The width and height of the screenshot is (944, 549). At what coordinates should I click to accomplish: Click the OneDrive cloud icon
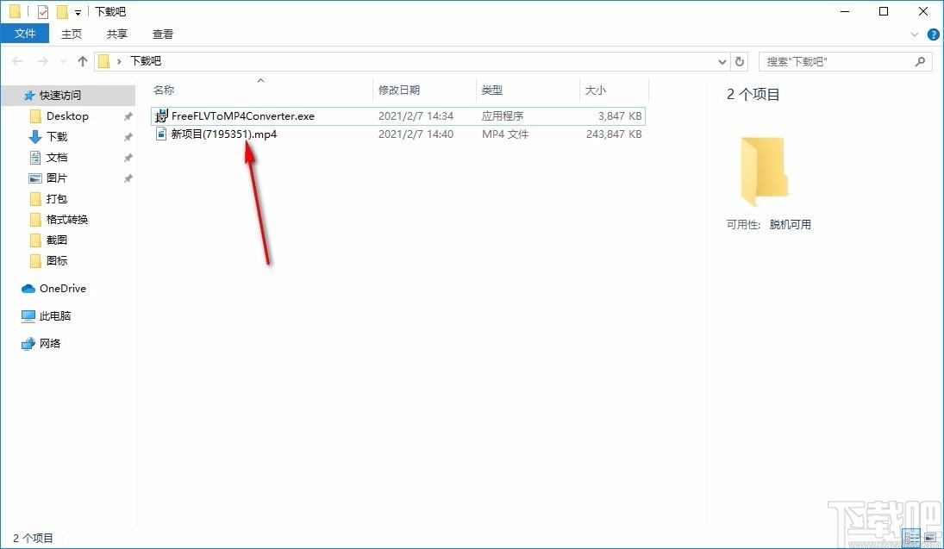[28, 289]
